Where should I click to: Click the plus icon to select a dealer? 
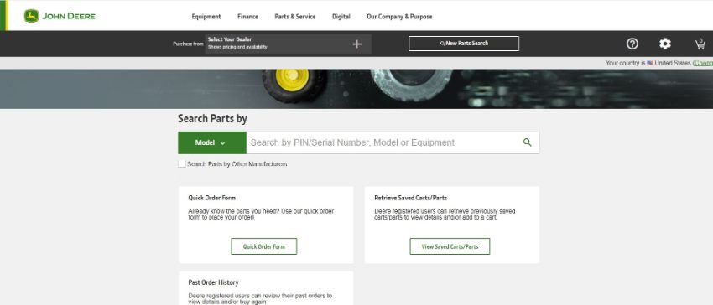click(357, 44)
